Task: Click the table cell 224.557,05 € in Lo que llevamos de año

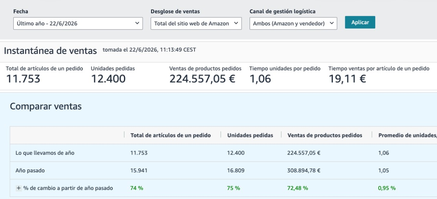Action: tap(304, 153)
